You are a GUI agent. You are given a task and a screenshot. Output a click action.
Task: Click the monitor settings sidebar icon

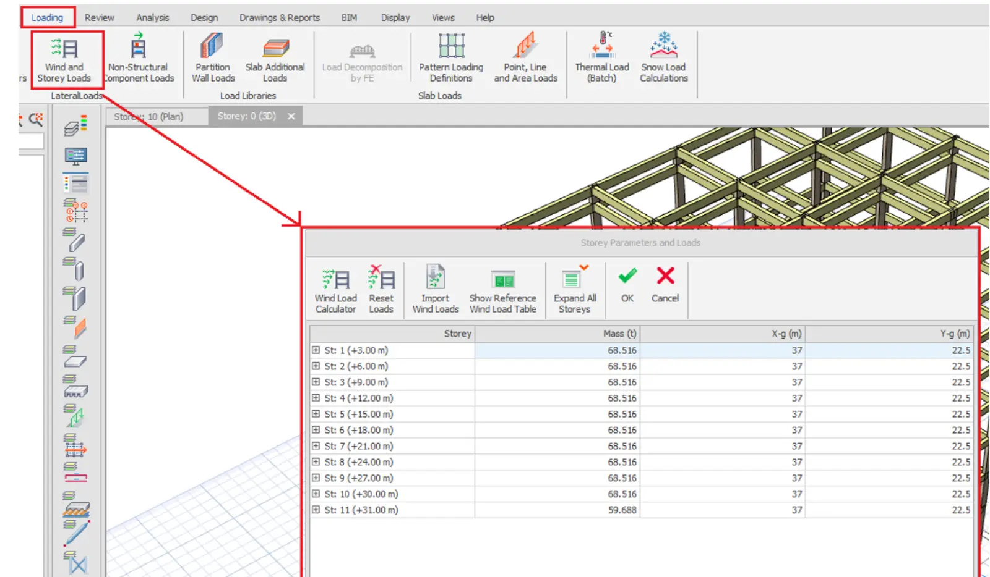point(76,156)
